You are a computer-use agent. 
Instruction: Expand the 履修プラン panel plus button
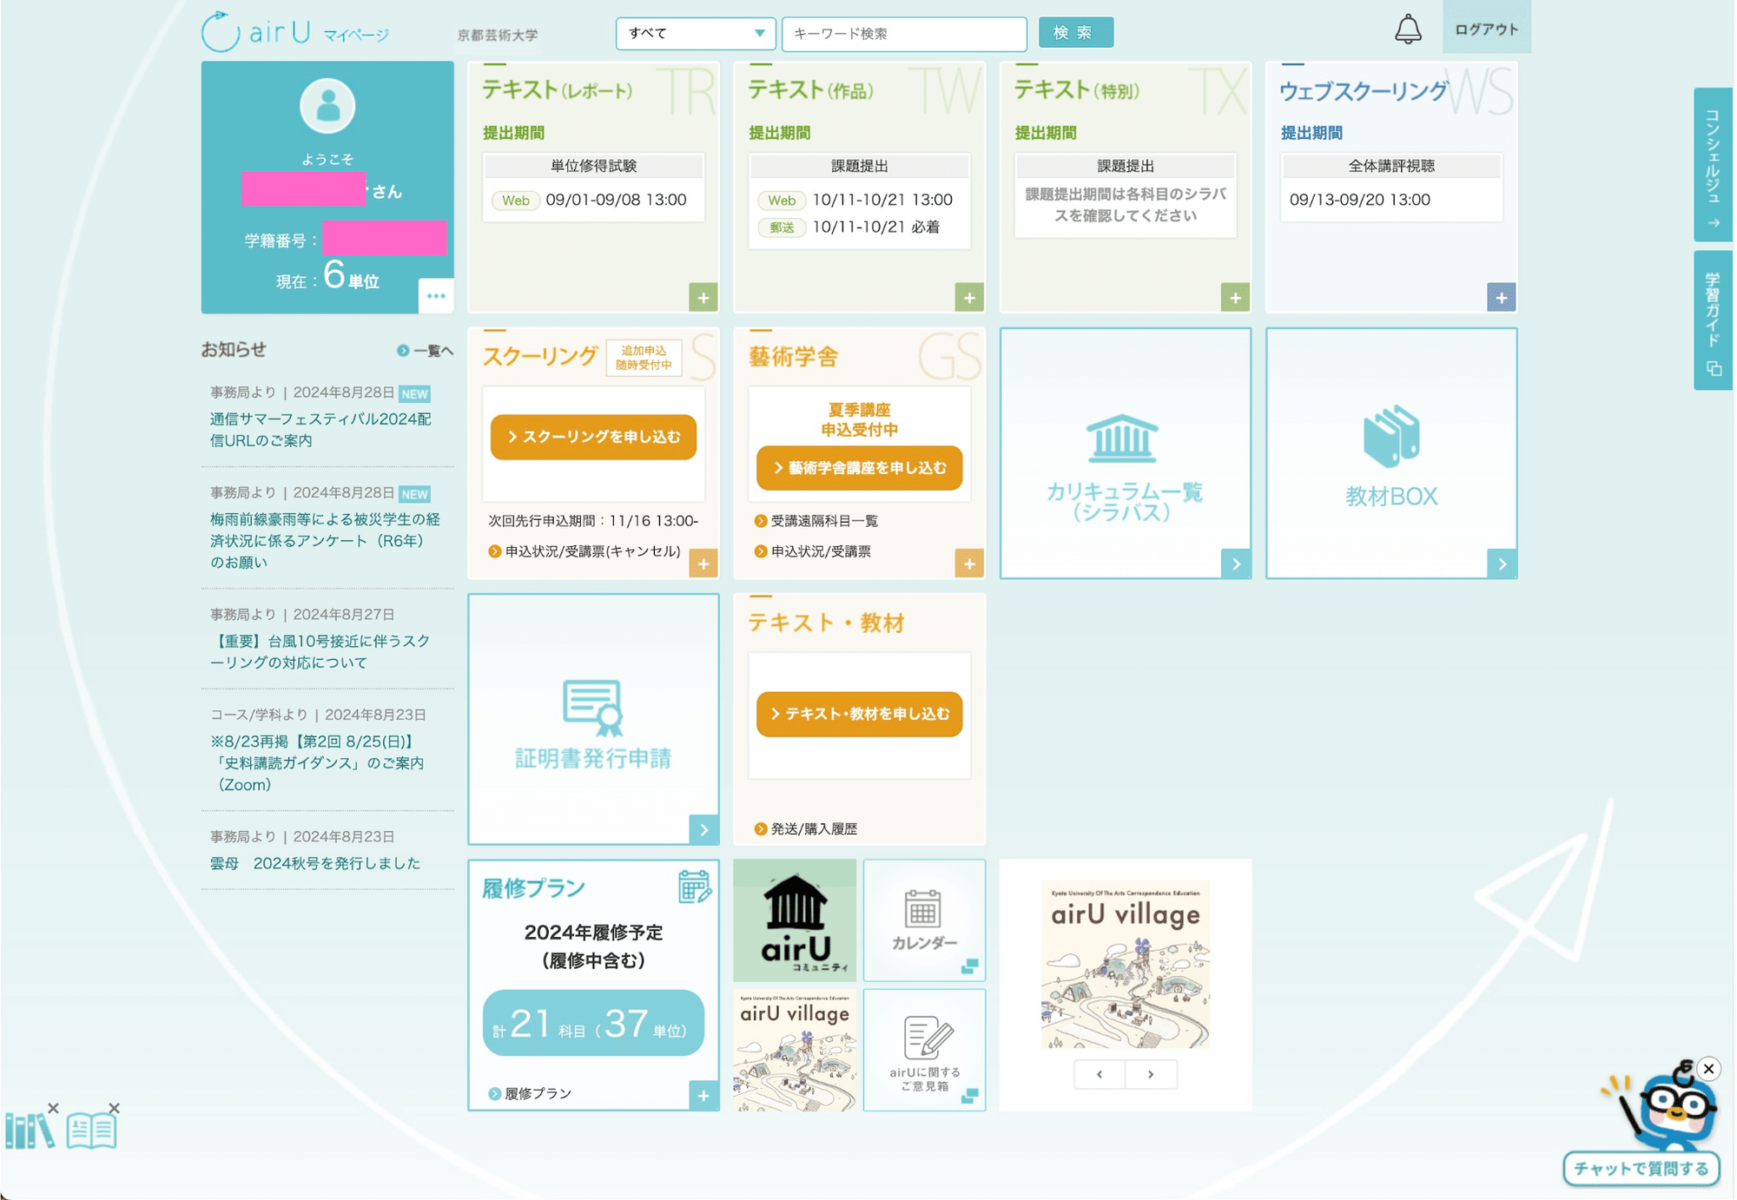(703, 1096)
